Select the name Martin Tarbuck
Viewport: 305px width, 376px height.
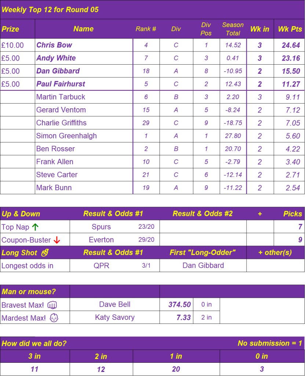pyautogui.click(x=61, y=97)
